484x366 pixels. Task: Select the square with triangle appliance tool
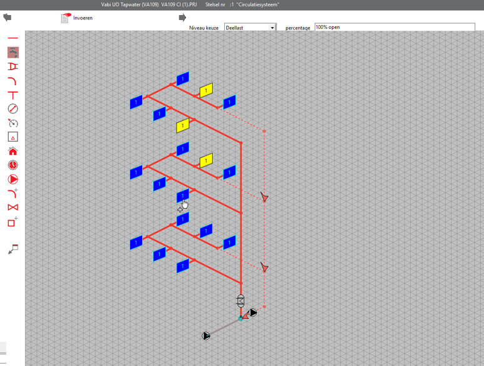13,137
